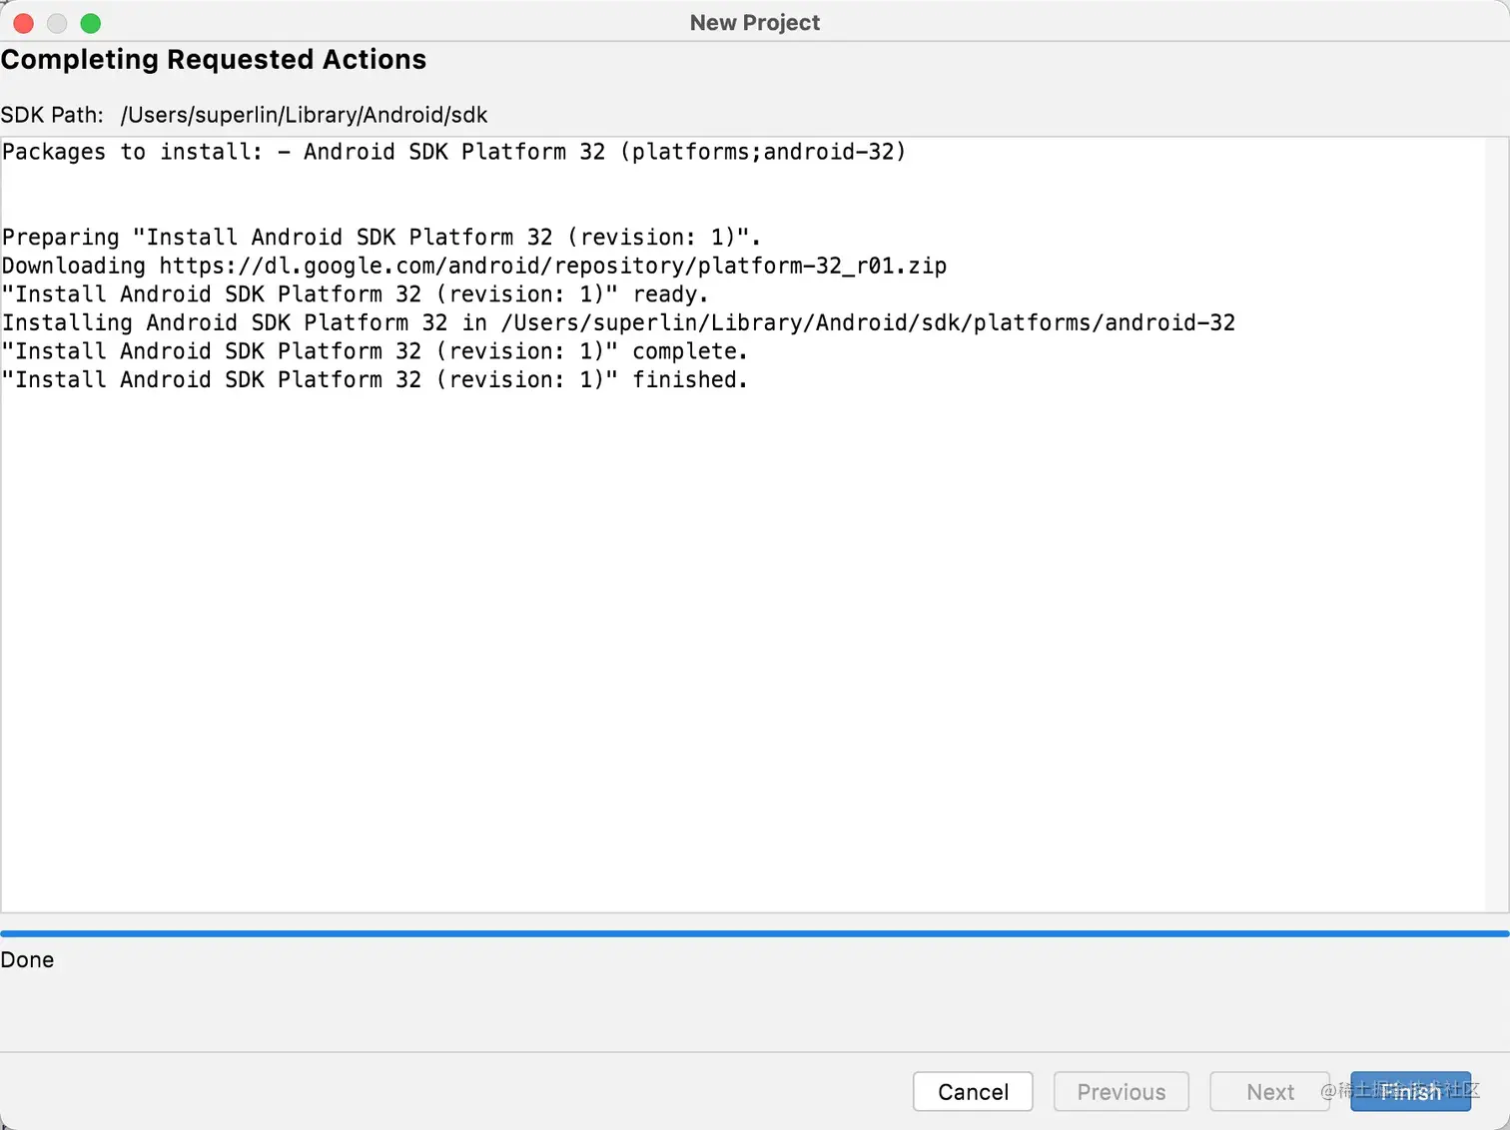Click the greyed-out Next button
This screenshot has width=1510, height=1130.
1269,1091
